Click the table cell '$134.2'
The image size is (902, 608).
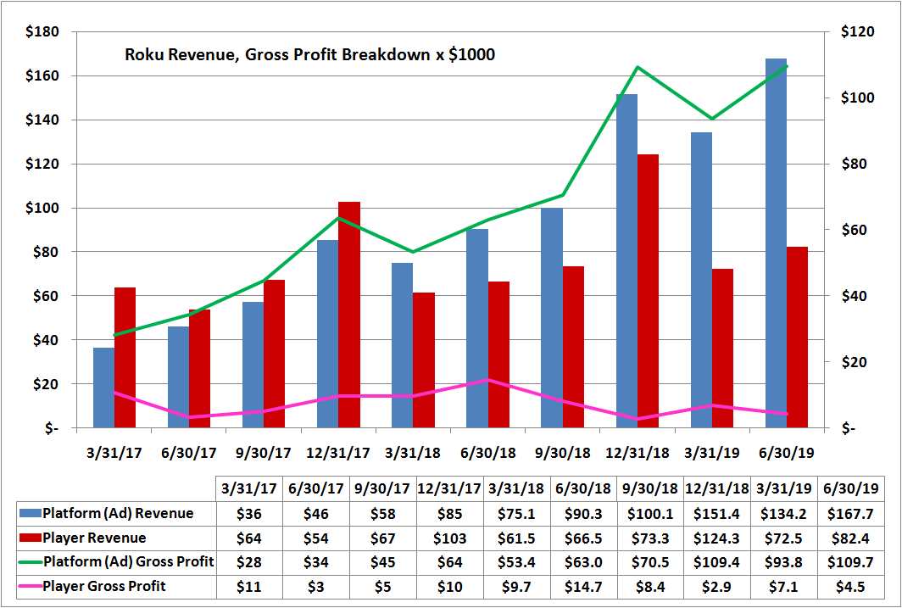pyautogui.click(x=783, y=514)
